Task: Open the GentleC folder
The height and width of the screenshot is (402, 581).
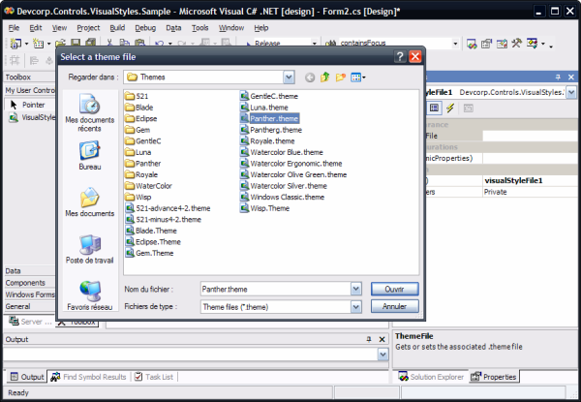Action: (x=143, y=140)
